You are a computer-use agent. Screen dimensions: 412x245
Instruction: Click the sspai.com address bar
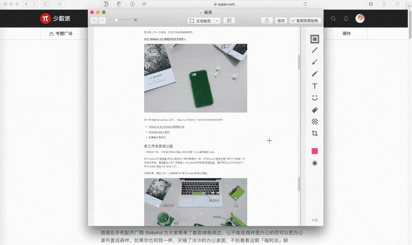pos(224,4)
